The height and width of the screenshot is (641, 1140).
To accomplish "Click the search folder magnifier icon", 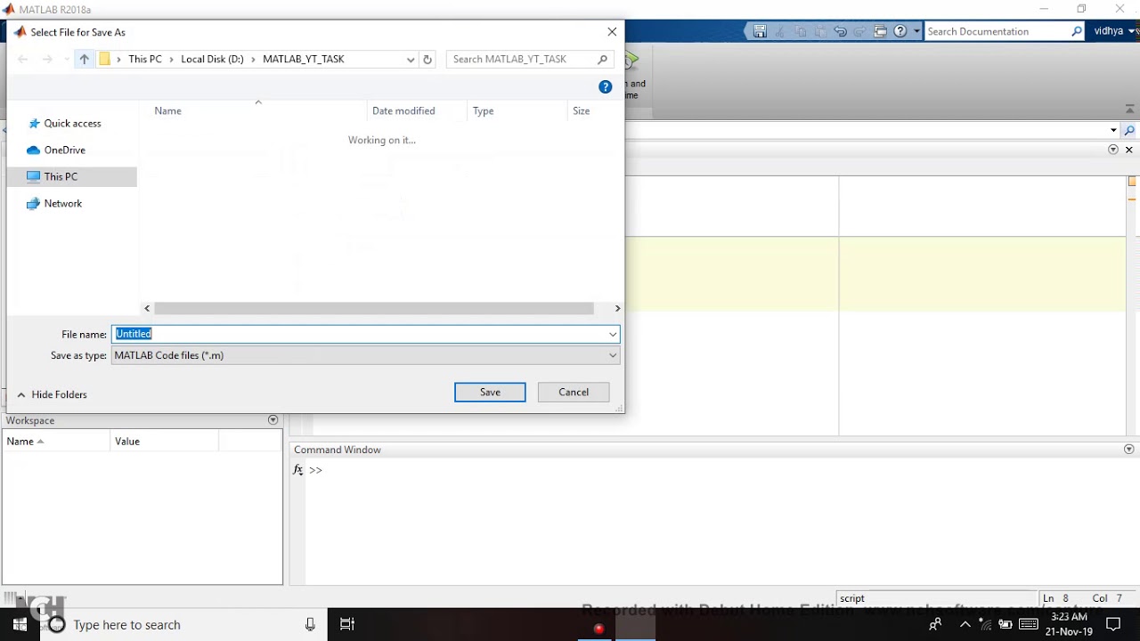I will 1129,131.
